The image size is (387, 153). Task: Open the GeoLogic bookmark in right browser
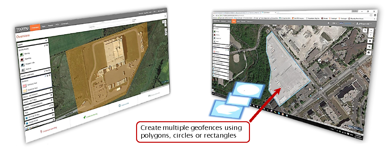point(333,18)
